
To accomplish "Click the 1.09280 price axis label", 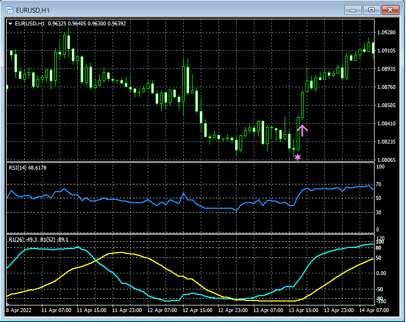I will click(x=386, y=33).
